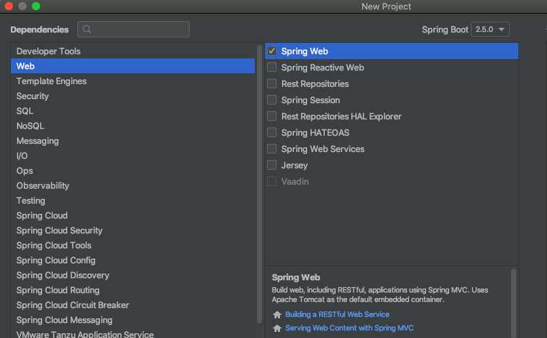Select the Spring Cloud category

coord(133,215)
